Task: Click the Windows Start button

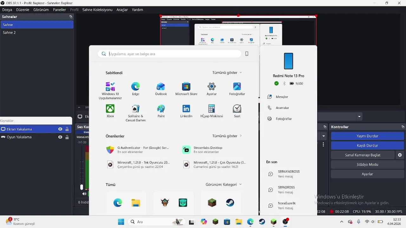Action: point(121,222)
